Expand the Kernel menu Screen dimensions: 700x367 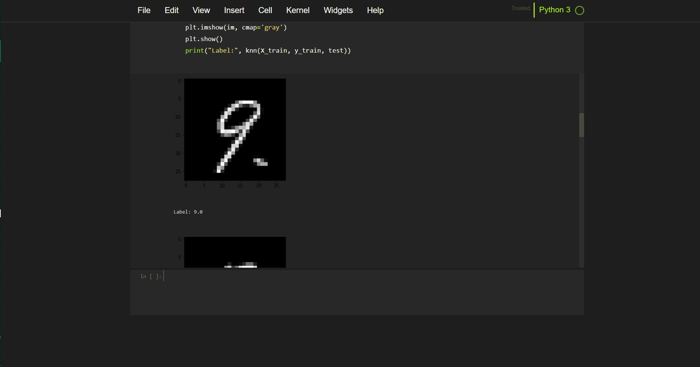[x=298, y=10]
